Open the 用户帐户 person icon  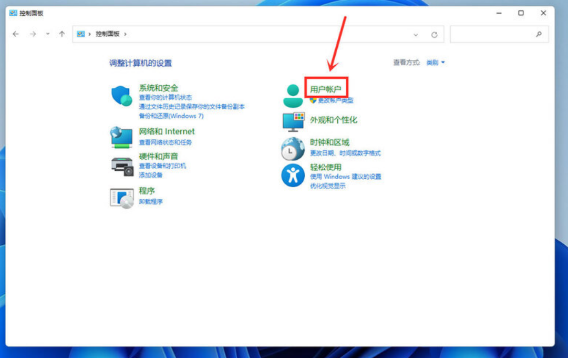(293, 96)
